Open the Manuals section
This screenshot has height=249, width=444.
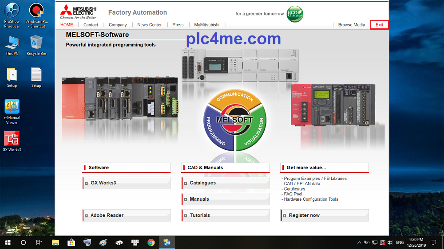226,199
